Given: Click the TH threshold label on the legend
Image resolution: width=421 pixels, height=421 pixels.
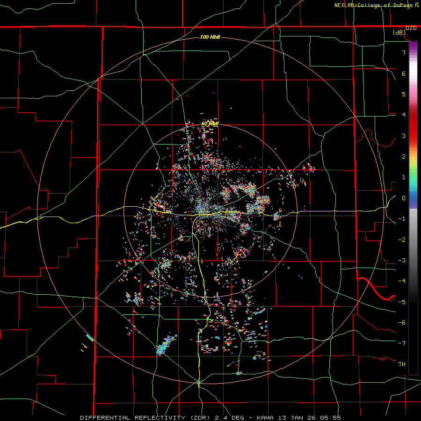Looking at the screenshot, I should (402, 364).
